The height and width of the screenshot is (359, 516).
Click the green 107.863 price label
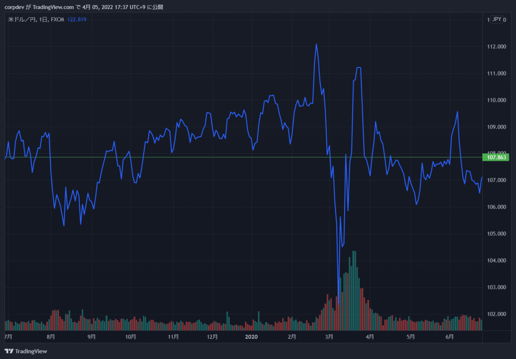[x=496, y=157]
